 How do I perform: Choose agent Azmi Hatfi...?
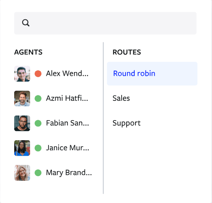point(67,98)
